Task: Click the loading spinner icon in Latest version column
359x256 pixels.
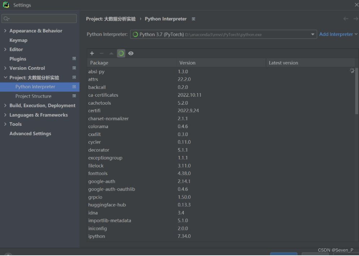Action: pos(352,71)
